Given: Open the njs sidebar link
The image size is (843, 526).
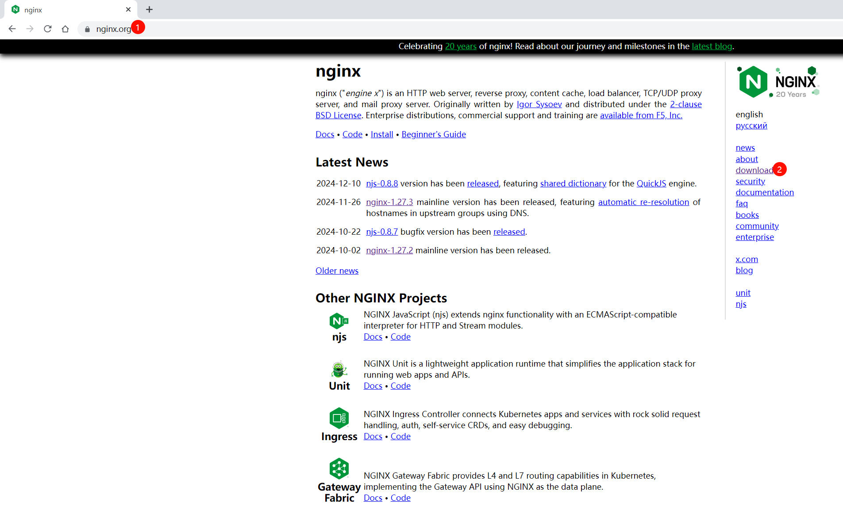Looking at the screenshot, I should pos(741,304).
